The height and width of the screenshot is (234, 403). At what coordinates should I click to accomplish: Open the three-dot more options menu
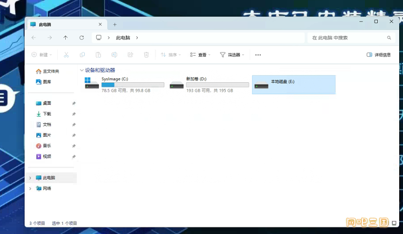pos(258,55)
